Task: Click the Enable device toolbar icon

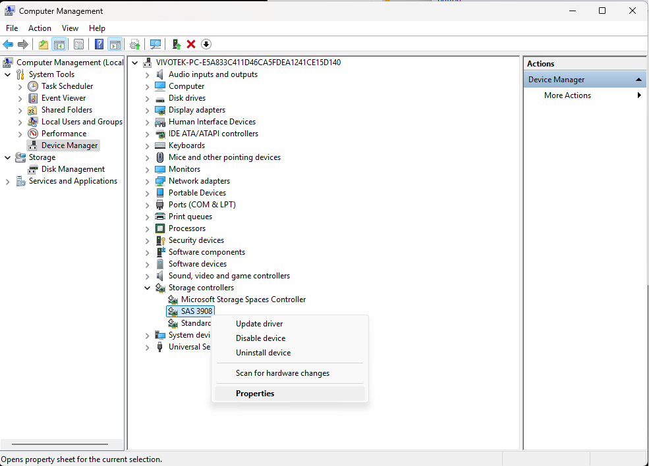Action: tap(177, 44)
